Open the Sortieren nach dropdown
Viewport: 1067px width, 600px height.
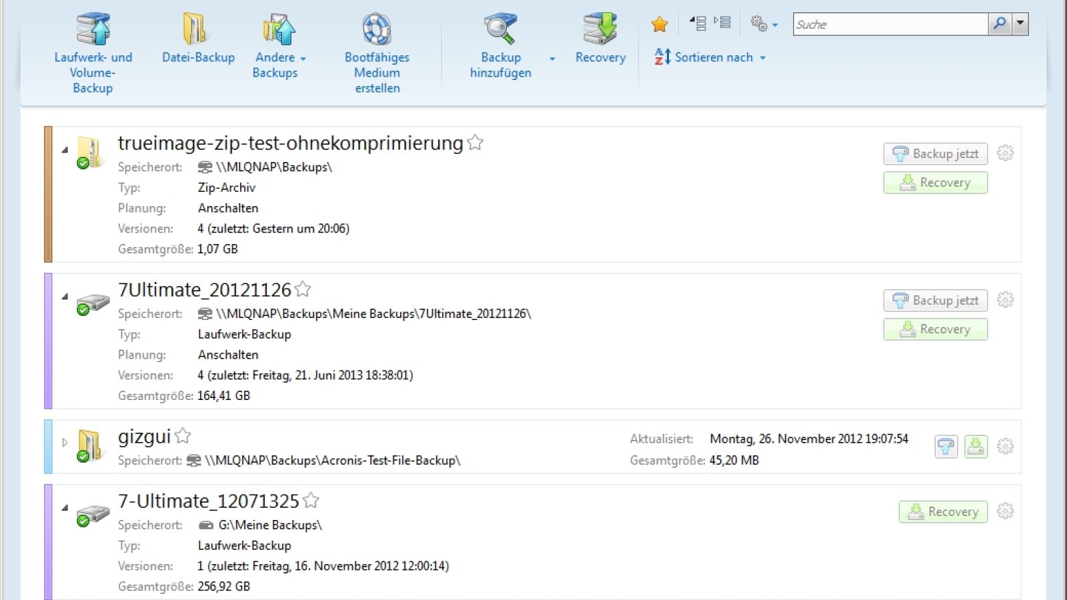(x=710, y=57)
